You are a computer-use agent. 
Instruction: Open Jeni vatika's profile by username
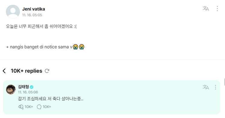pyautogui.click(x=34, y=9)
